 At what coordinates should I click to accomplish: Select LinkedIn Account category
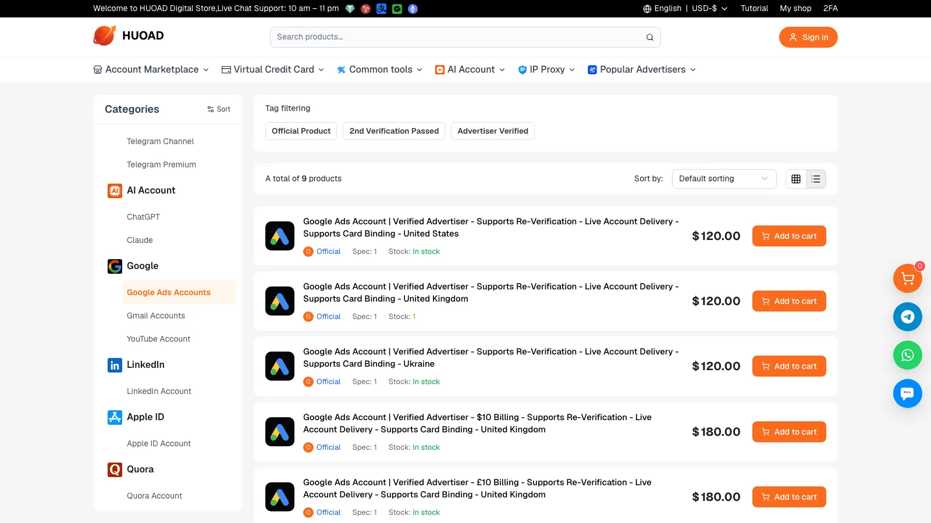coord(159,392)
